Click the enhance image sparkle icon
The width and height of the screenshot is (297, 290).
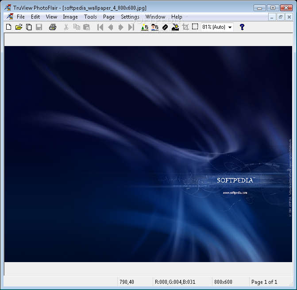point(175,27)
